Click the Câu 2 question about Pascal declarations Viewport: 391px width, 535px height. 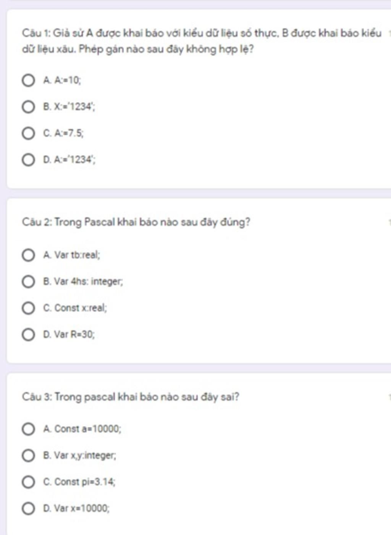[x=136, y=222]
